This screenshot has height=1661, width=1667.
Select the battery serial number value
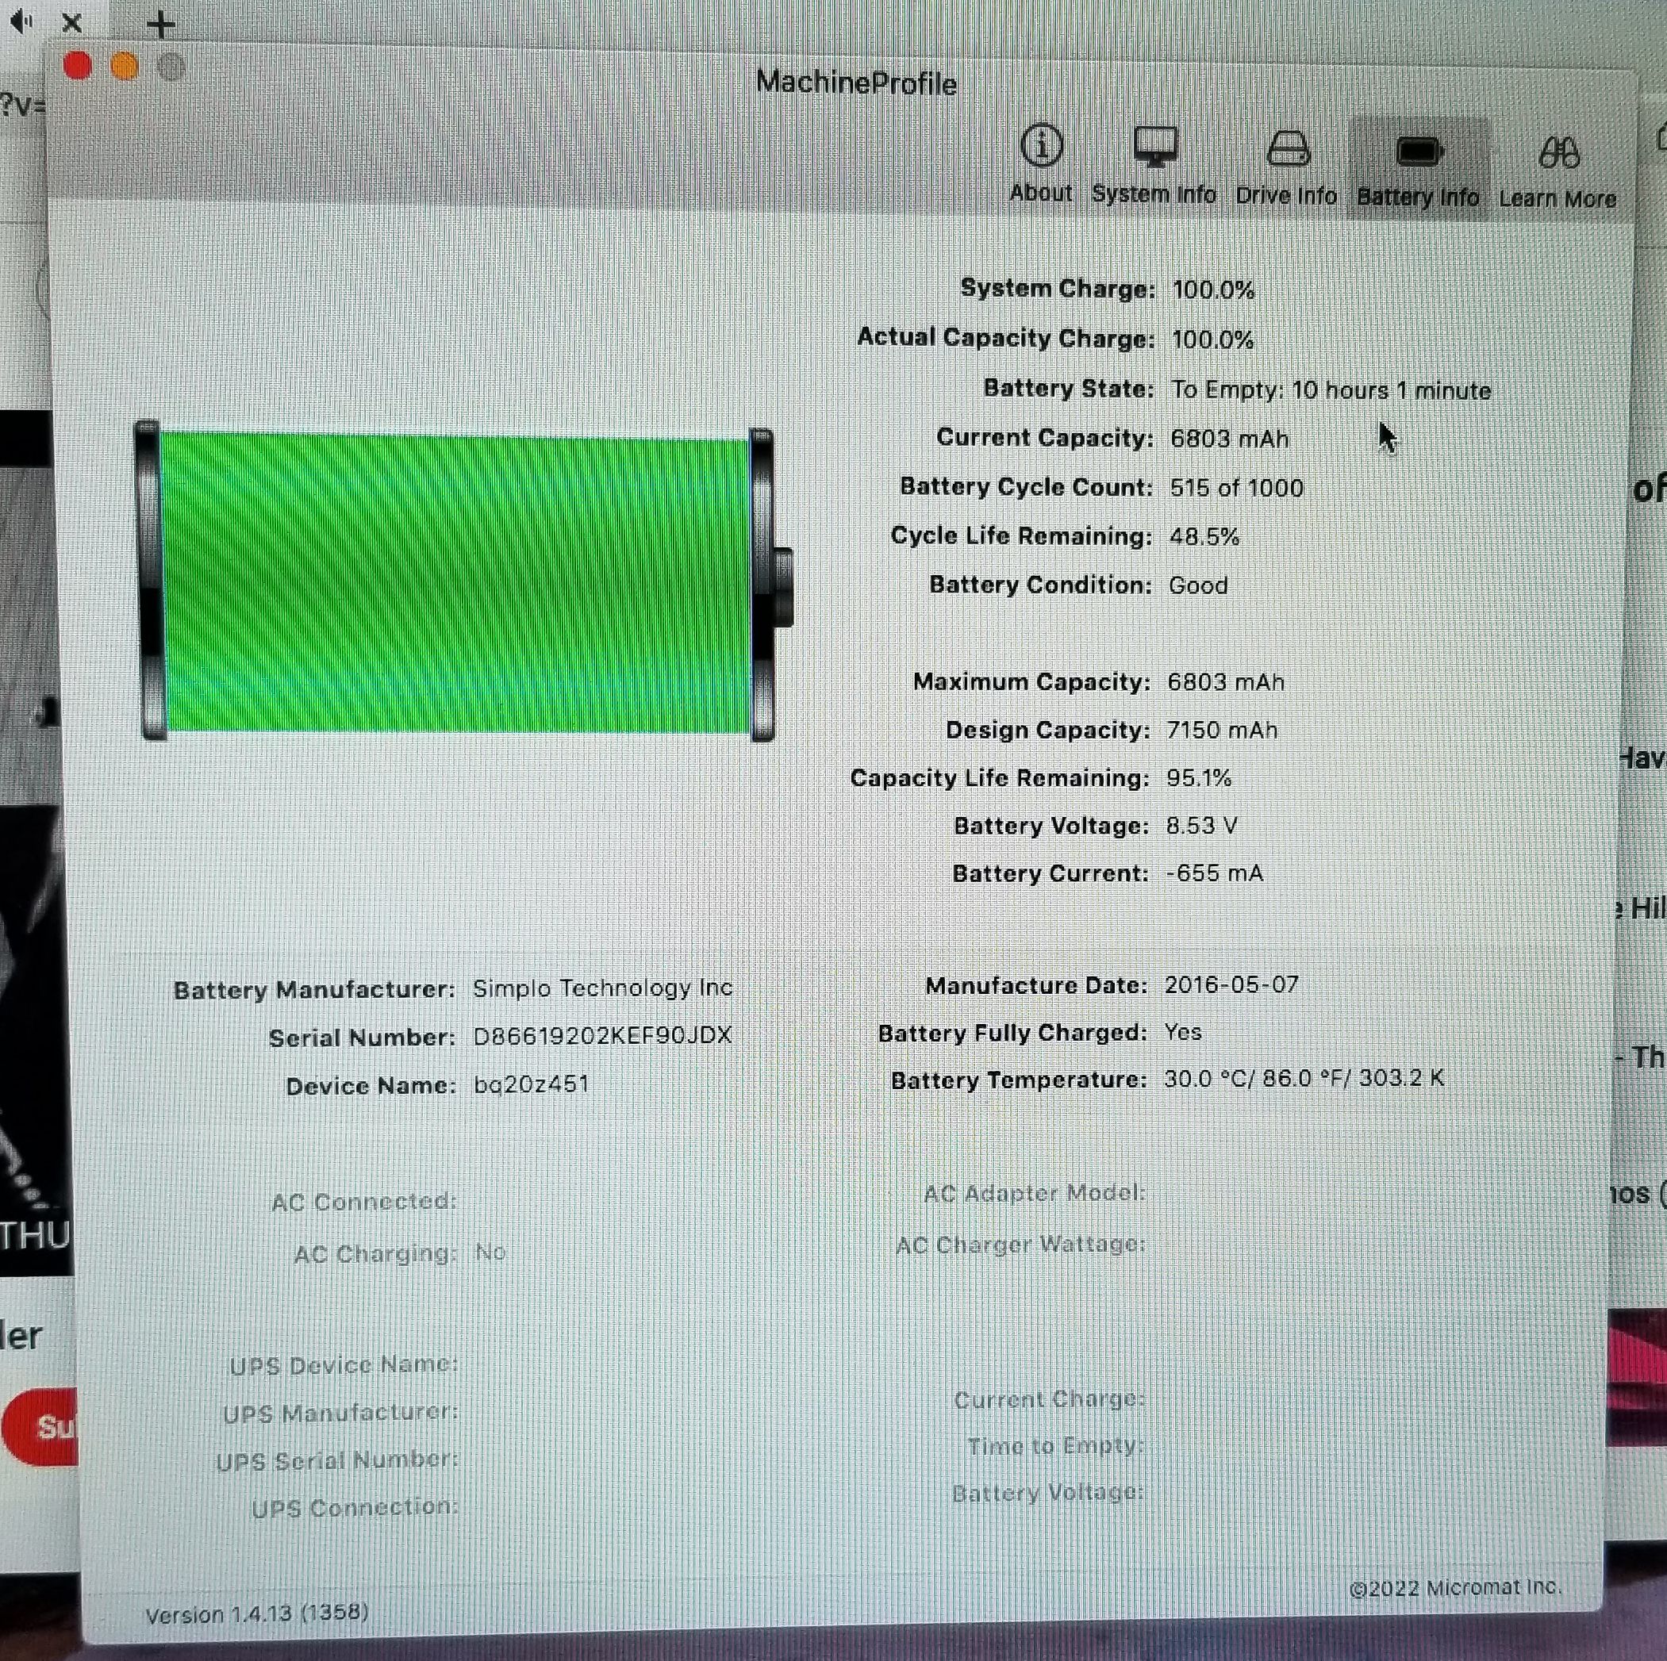601,1036
